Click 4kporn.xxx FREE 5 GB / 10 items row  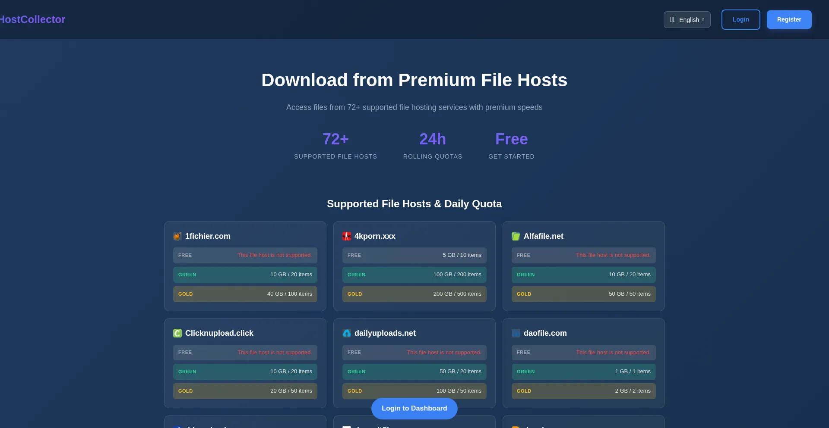point(414,255)
